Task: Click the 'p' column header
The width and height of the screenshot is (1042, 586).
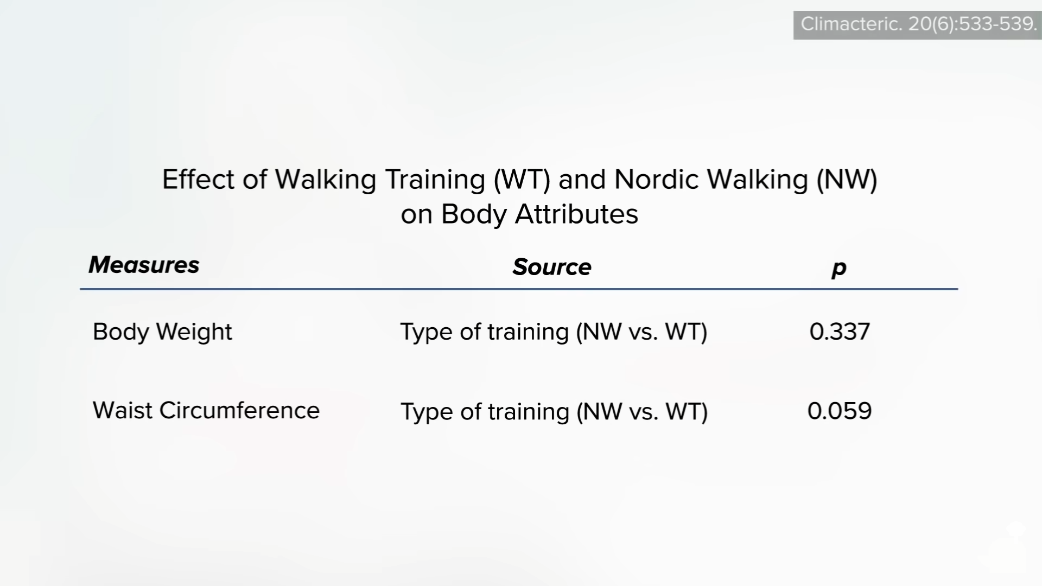Action: pos(839,267)
